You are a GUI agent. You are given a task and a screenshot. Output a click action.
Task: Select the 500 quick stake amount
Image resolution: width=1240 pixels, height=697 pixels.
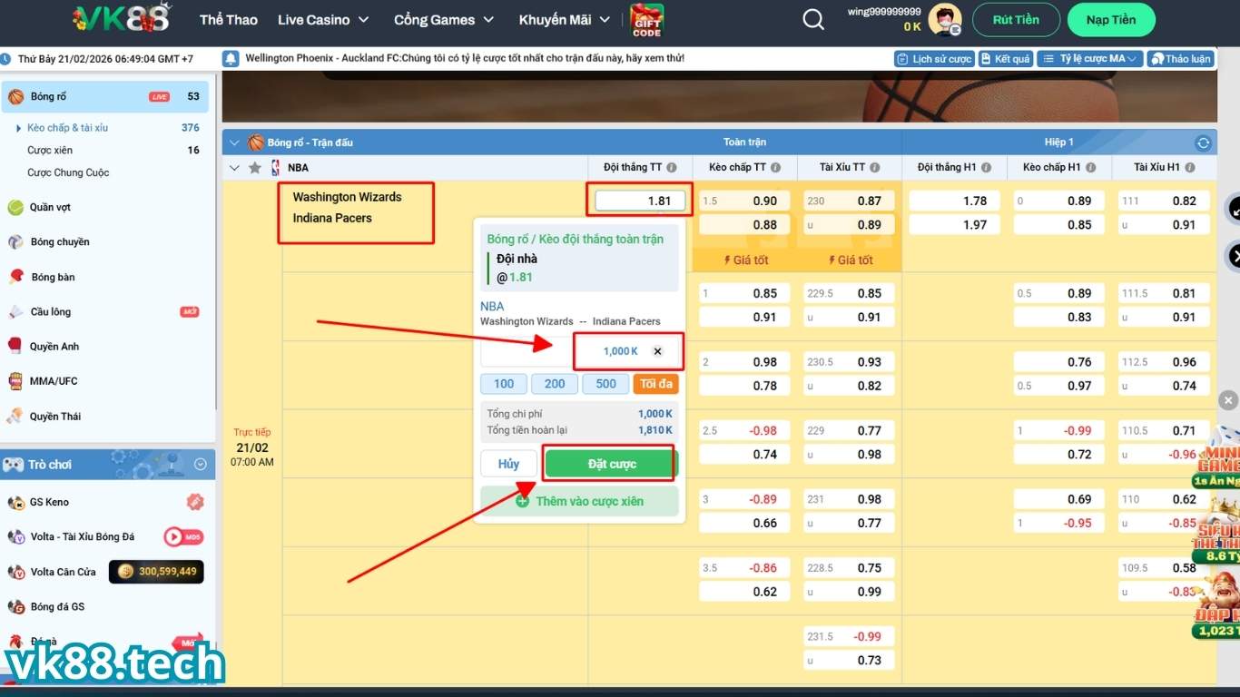[605, 384]
